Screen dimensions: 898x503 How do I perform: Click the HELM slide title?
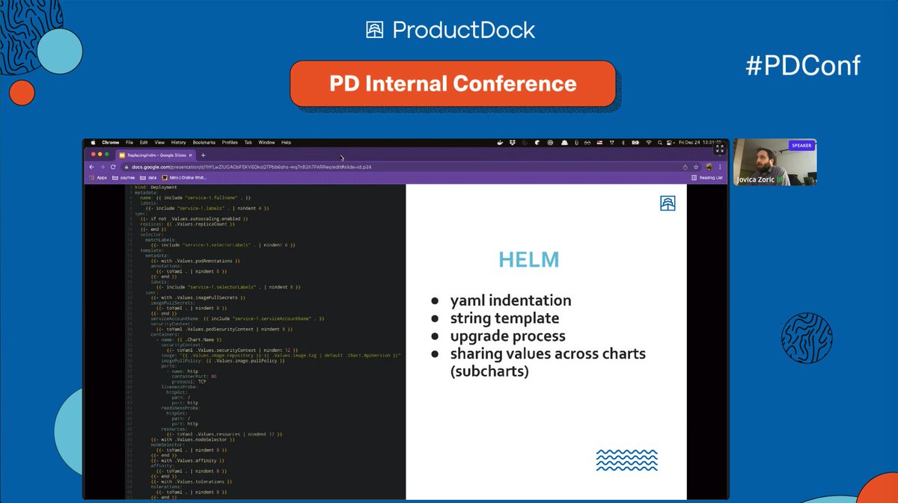point(529,260)
